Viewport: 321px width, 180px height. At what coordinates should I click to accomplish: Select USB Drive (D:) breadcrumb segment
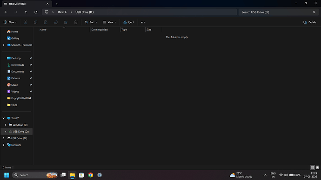coord(84,12)
